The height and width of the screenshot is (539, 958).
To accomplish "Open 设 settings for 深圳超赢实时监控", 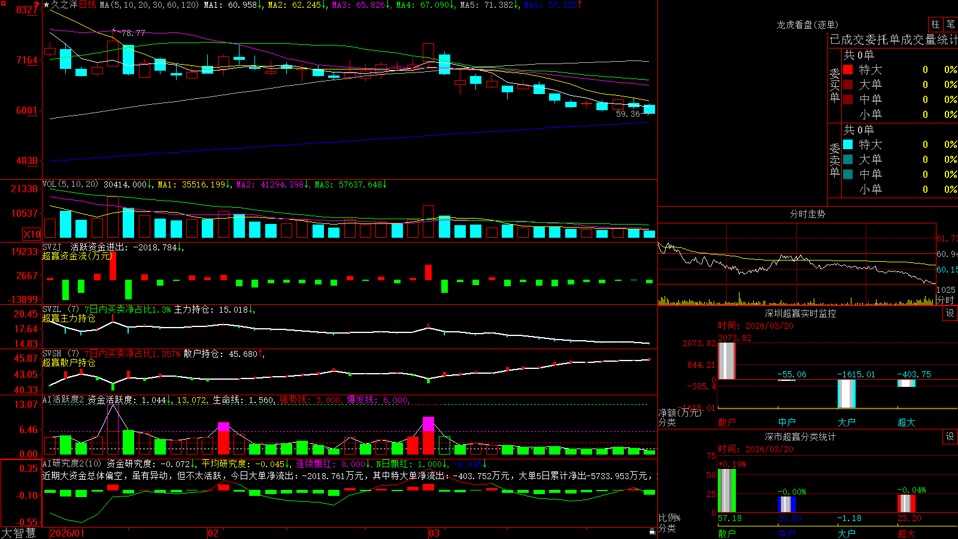I will point(950,313).
